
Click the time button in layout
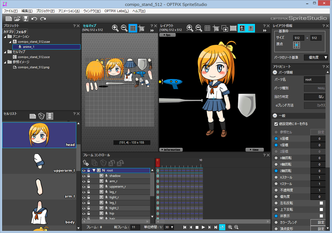point(254,150)
